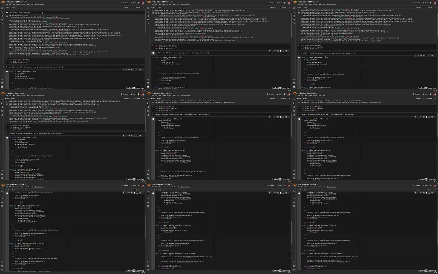The height and width of the screenshot is (274, 438).
Task: Open more cell actions in bottom-right frame toolbar
Action: click(x=435, y=193)
